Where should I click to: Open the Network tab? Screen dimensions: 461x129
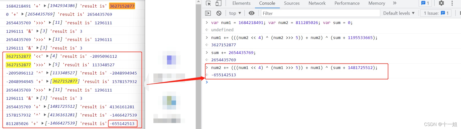(x=317, y=3)
